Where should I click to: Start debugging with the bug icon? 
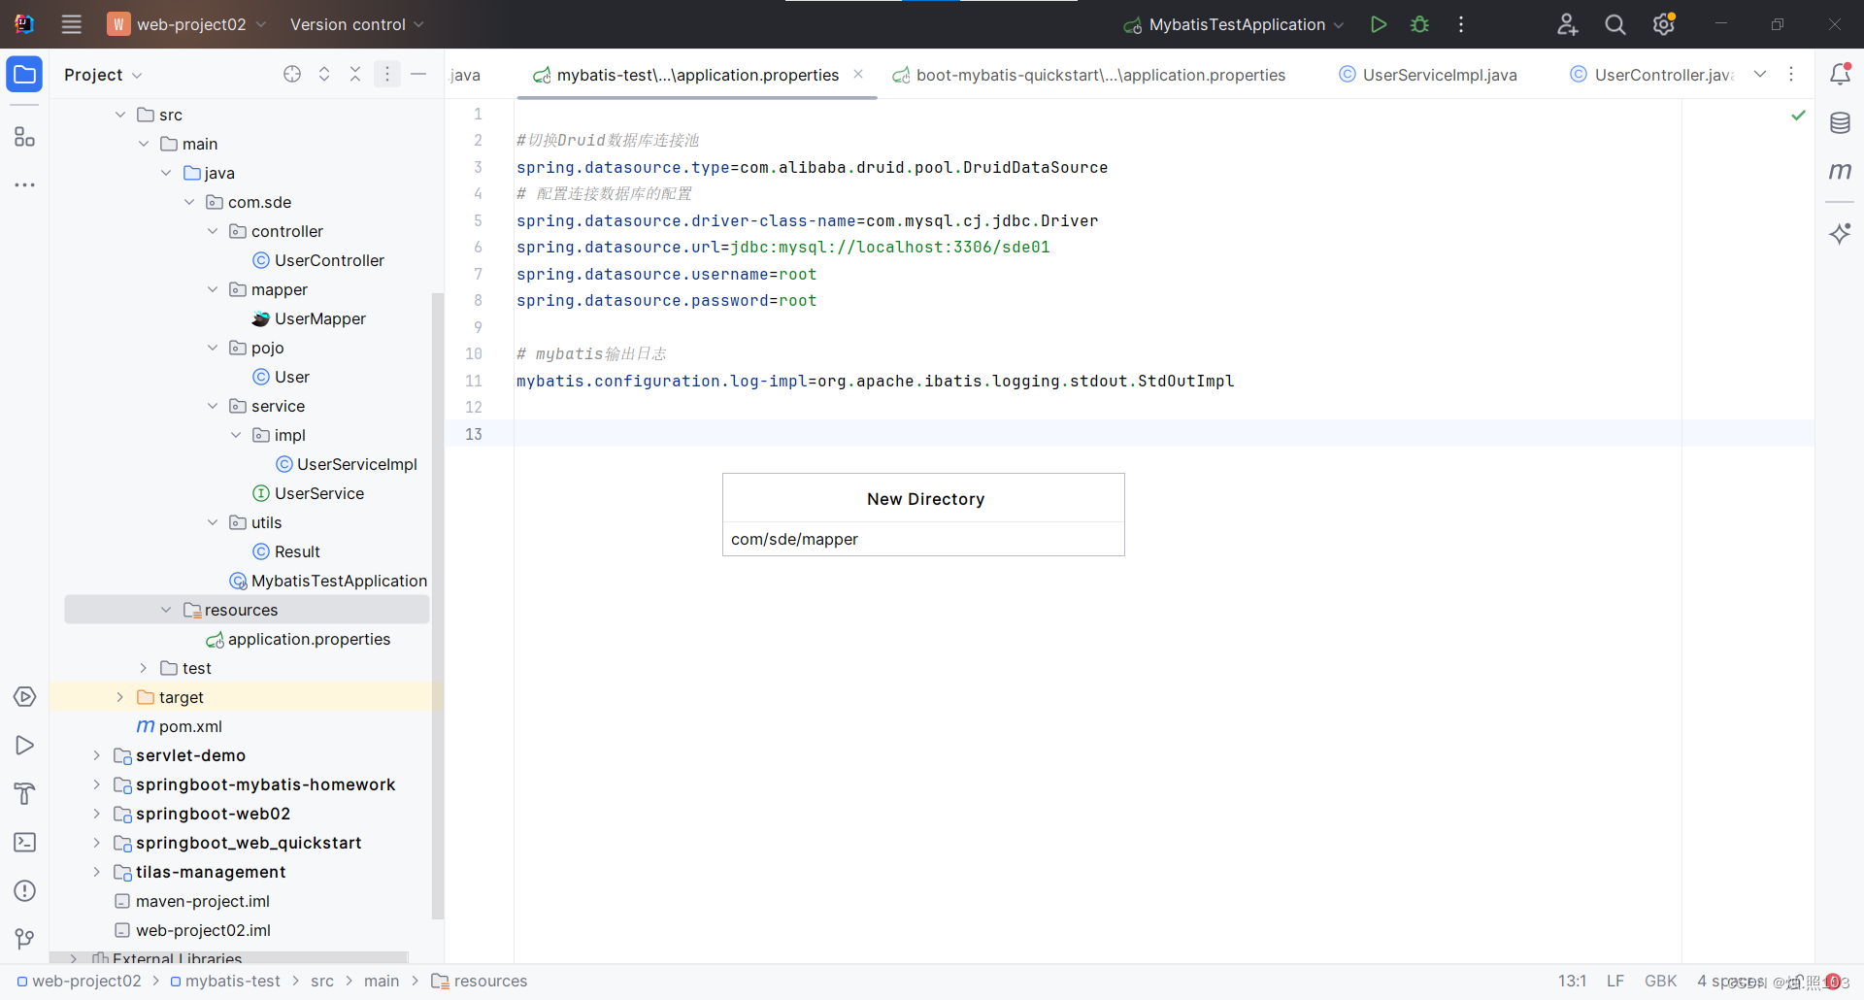(1419, 24)
